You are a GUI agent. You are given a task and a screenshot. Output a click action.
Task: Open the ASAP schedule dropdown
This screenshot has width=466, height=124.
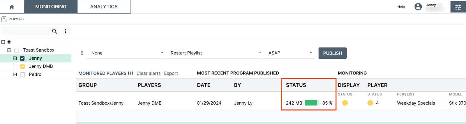[x=290, y=53]
